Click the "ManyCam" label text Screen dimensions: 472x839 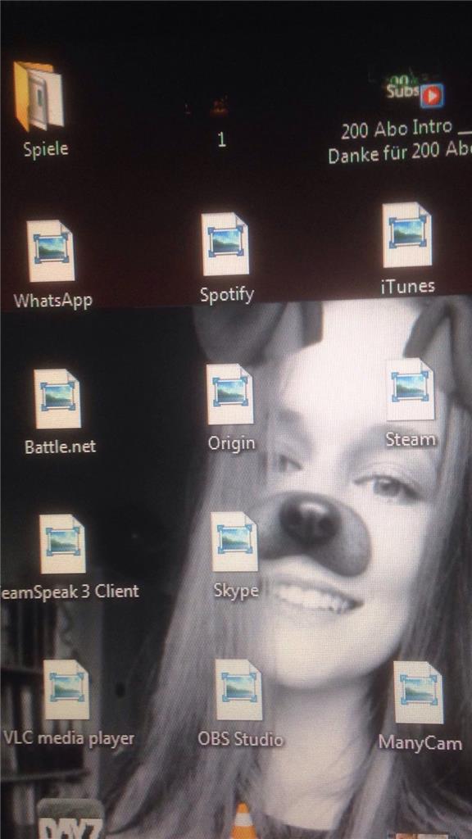coord(420,742)
